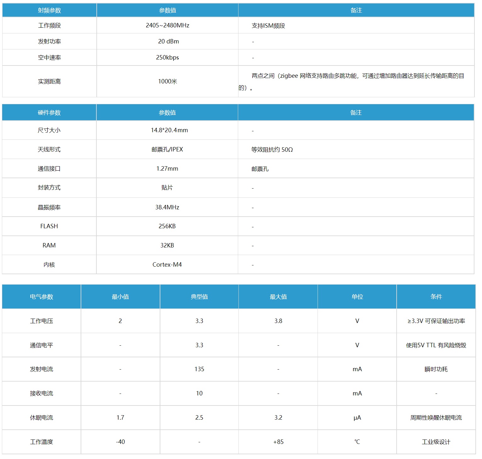The image size is (482, 459).
Task: Click the 电气参数 header cell
Action: click(42, 297)
